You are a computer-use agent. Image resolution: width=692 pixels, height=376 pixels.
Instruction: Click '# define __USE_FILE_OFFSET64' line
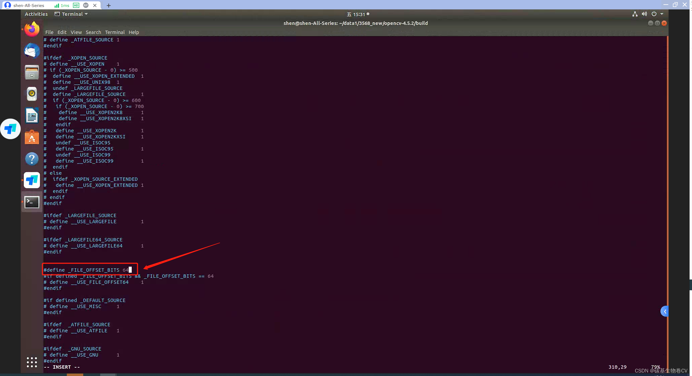pos(93,282)
